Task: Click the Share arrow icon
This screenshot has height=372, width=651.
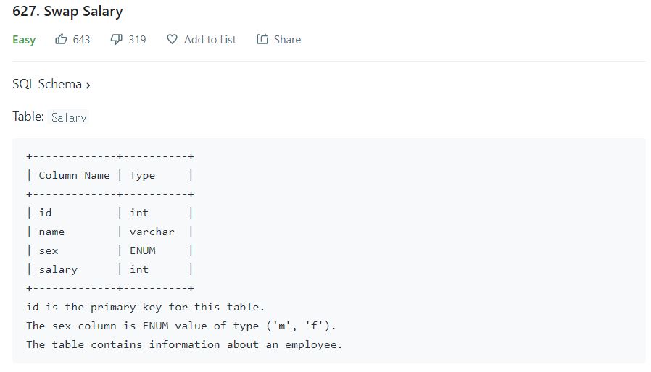Action: coord(262,39)
